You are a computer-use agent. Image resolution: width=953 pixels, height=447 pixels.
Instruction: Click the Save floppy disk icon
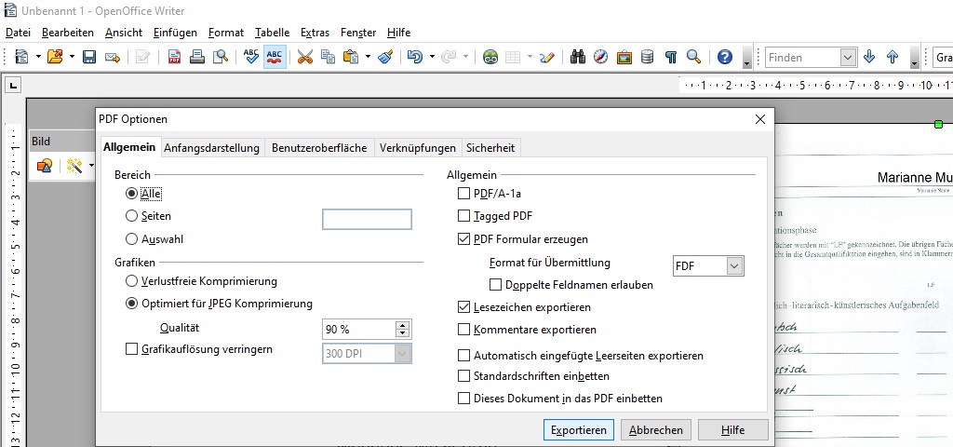[x=89, y=57]
